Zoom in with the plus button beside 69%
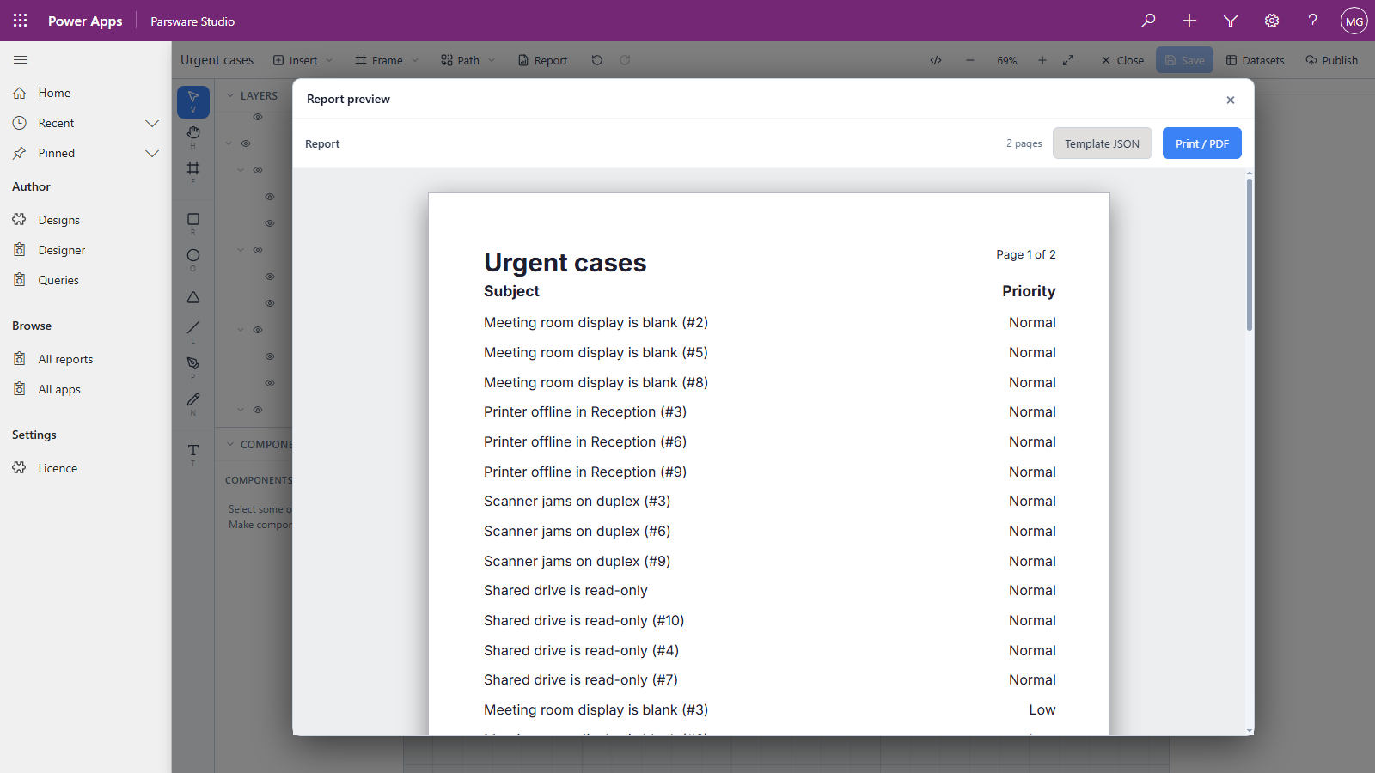1375x773 pixels. [1042, 60]
